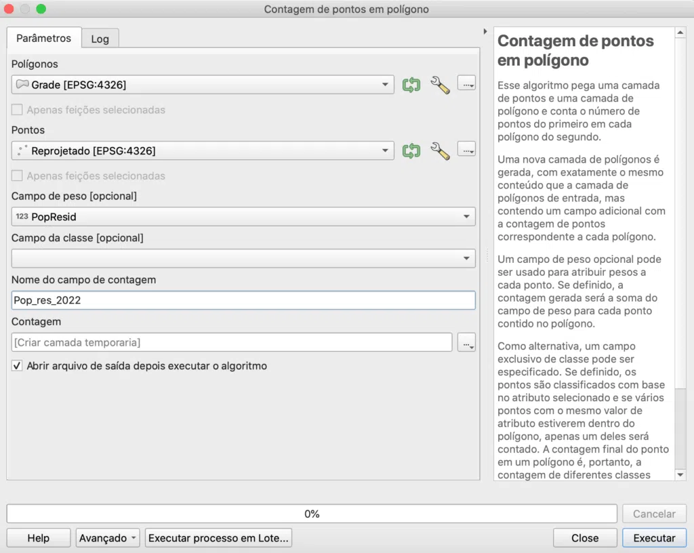Viewport: 694px width, 553px height.
Task: Toggle first Apenas feições selecionadas checkbox
Action: click(x=17, y=110)
